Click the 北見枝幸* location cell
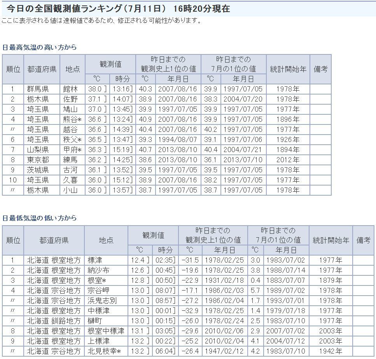The width and height of the screenshot is (376, 359). point(104,352)
